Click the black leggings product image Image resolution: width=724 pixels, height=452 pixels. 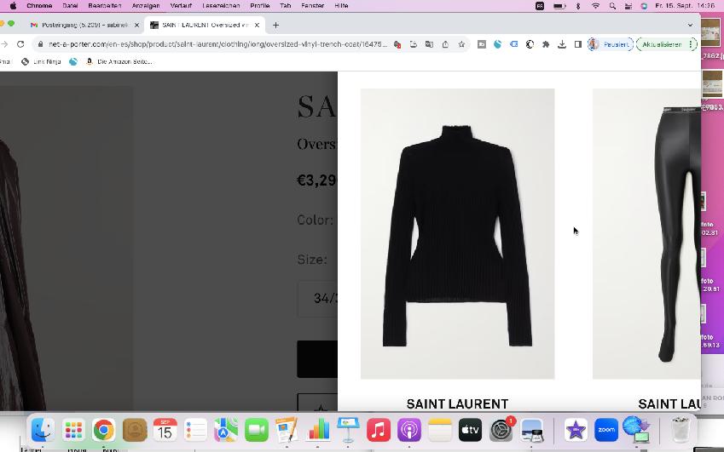(x=646, y=233)
